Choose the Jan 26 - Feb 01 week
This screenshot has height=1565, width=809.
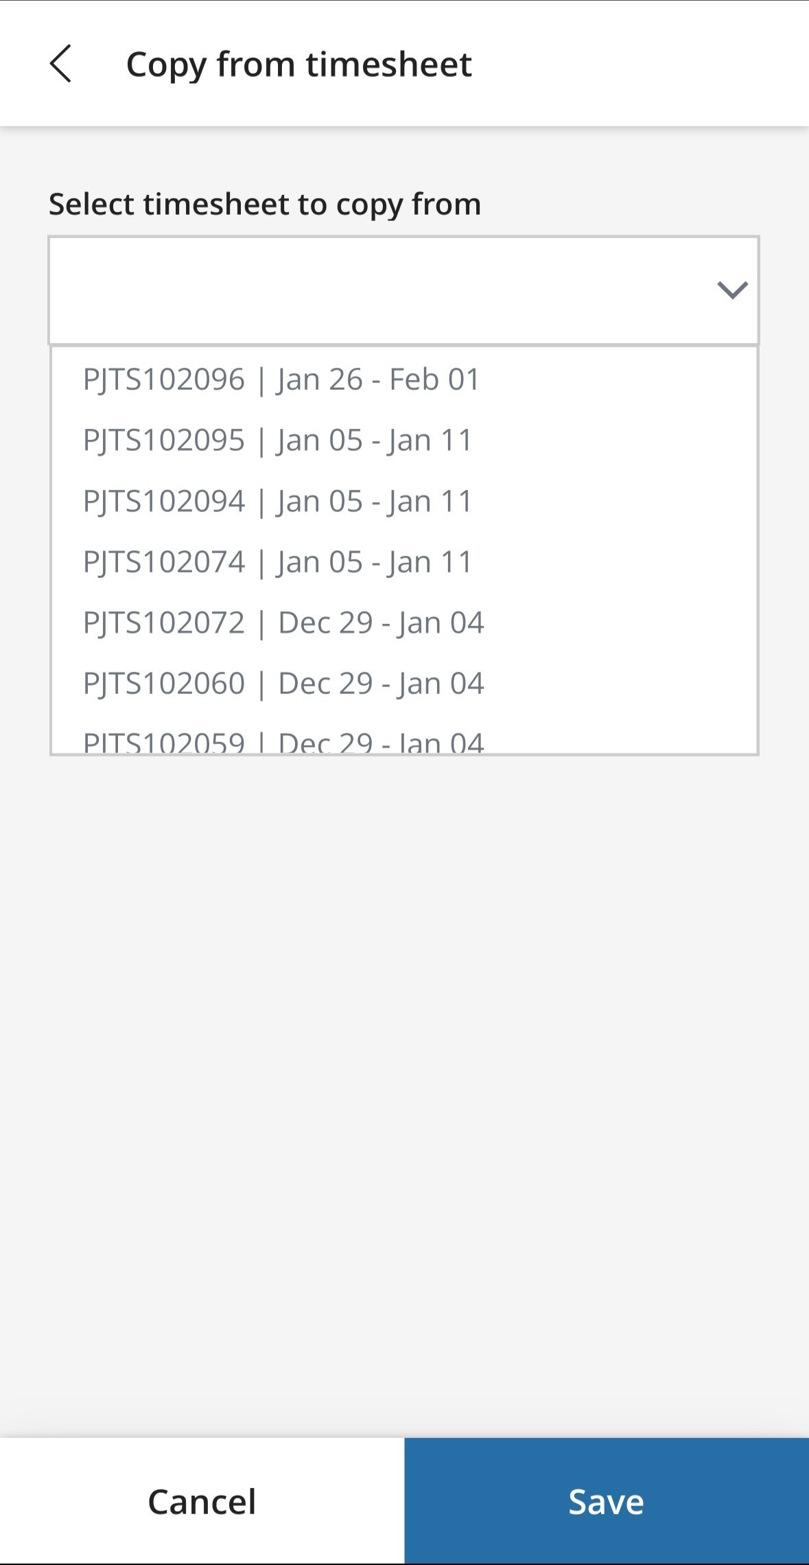(378, 380)
